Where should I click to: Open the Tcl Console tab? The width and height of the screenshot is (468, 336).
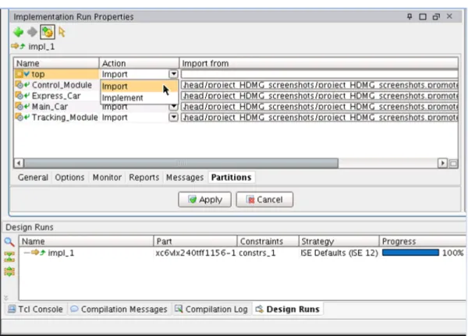coord(35,309)
